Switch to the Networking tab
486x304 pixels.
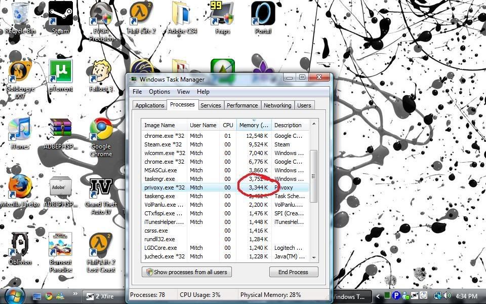tap(277, 105)
